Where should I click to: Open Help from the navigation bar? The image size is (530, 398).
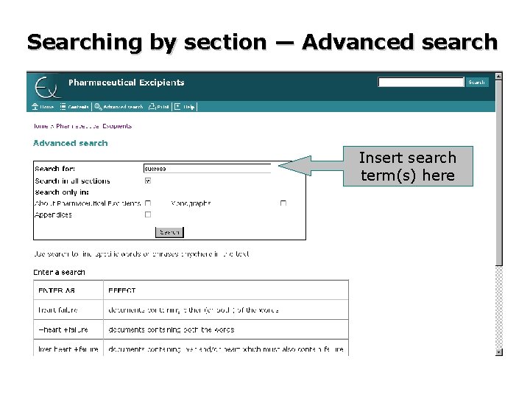coord(185,107)
